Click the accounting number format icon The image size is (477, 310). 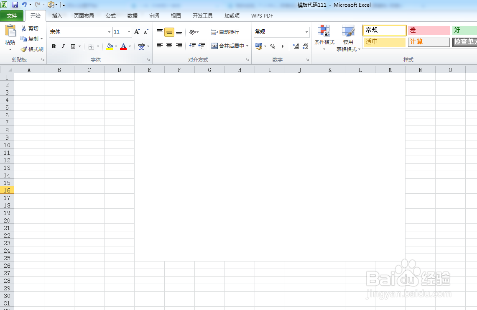click(x=259, y=46)
